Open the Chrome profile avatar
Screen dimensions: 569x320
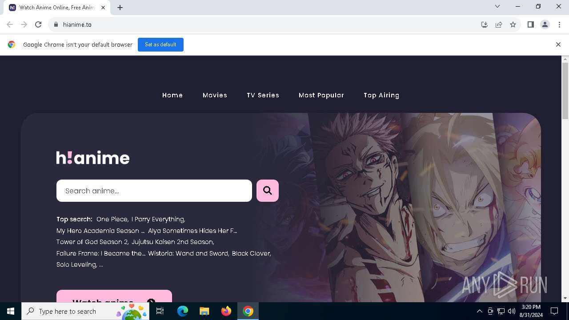pyautogui.click(x=545, y=24)
